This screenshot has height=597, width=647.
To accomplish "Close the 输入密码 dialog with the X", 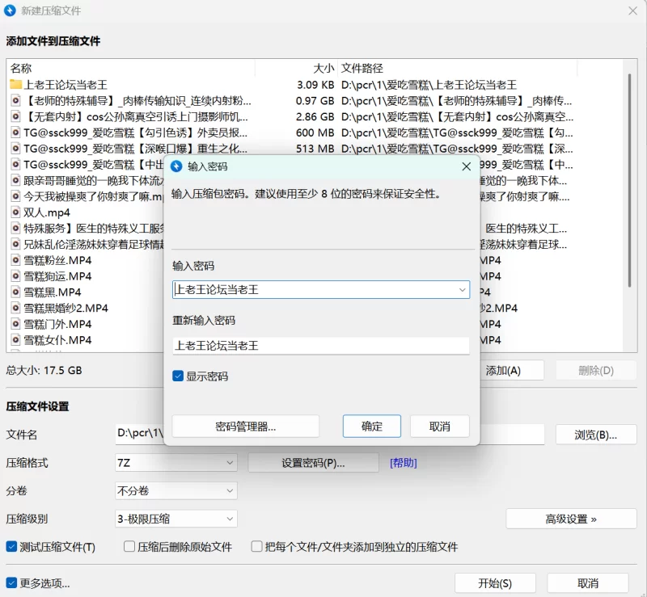I will tap(466, 166).
